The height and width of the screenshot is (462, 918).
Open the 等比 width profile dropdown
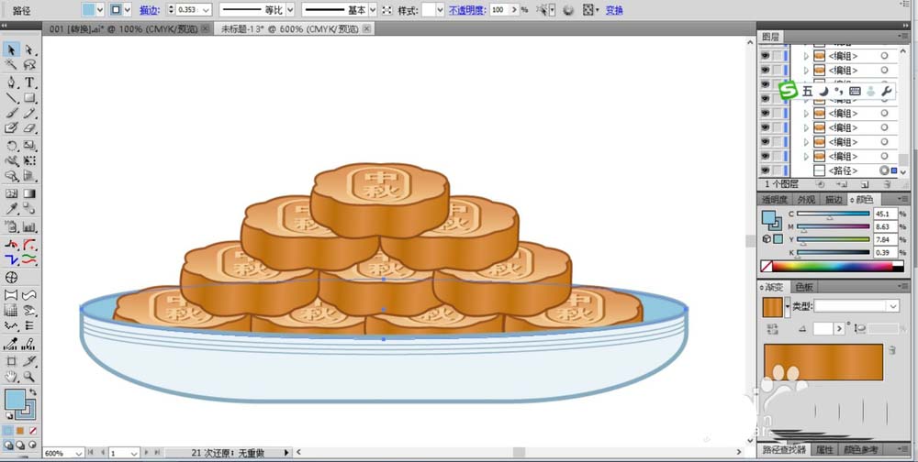tap(290, 10)
